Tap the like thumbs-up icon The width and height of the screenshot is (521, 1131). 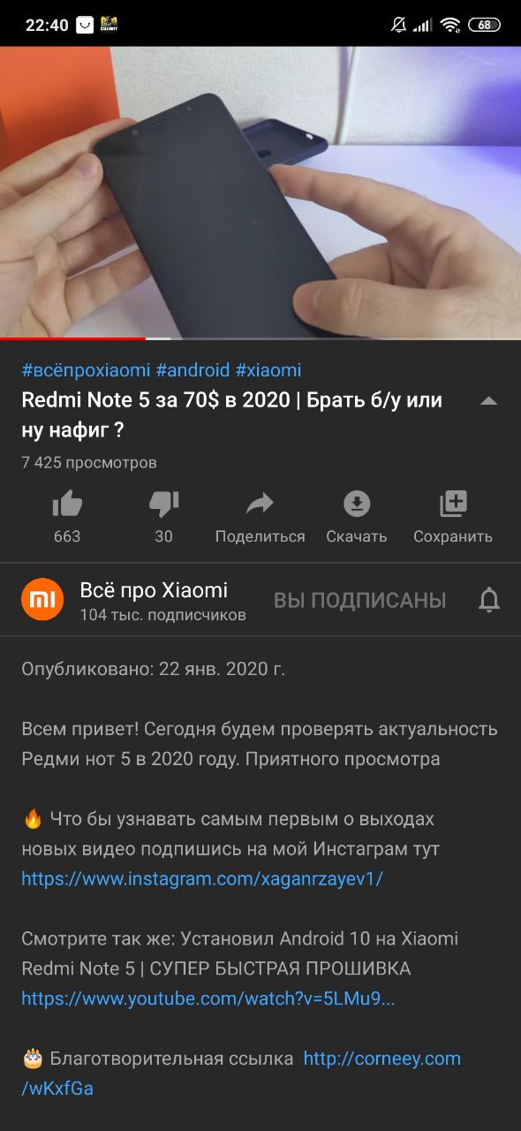(67, 505)
